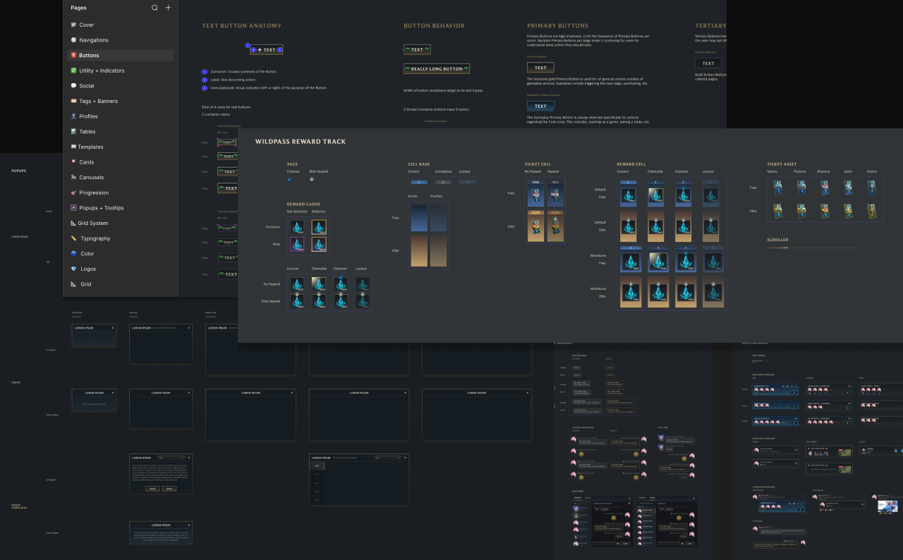Click the blue Gameplay Primary TEXT button
The width and height of the screenshot is (903, 560).
coord(540,106)
